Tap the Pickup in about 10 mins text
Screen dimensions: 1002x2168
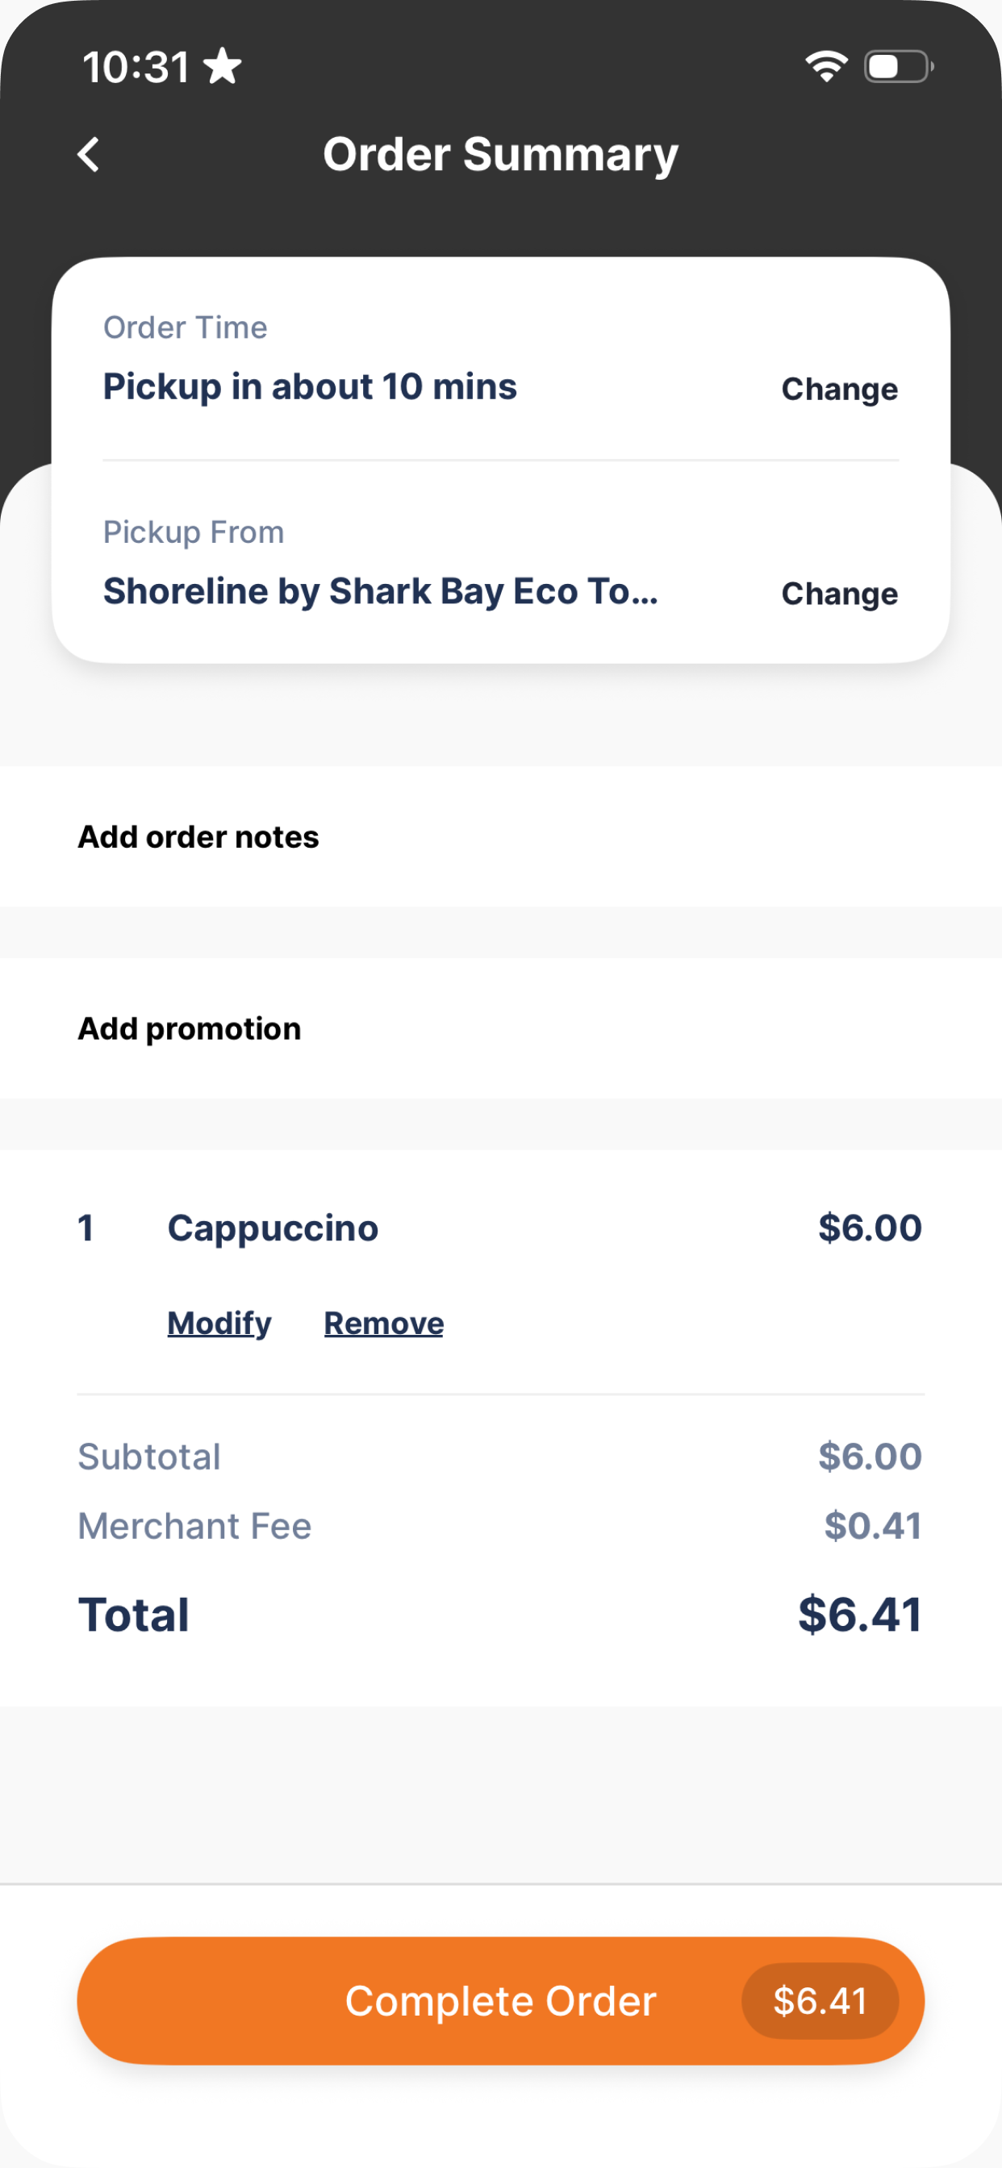point(310,387)
